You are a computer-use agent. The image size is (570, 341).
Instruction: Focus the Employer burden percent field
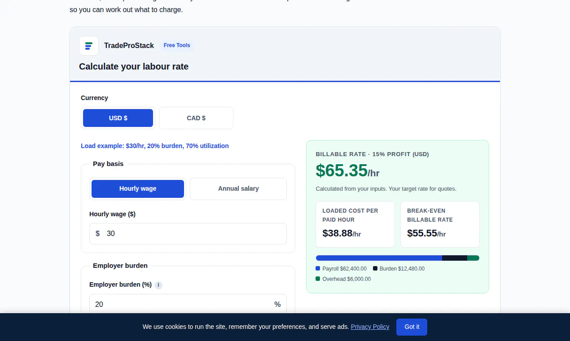pos(188,304)
